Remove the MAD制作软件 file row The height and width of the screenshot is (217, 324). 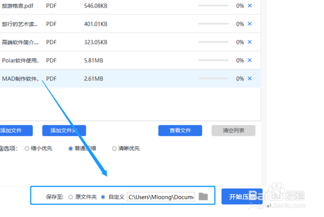click(250, 78)
